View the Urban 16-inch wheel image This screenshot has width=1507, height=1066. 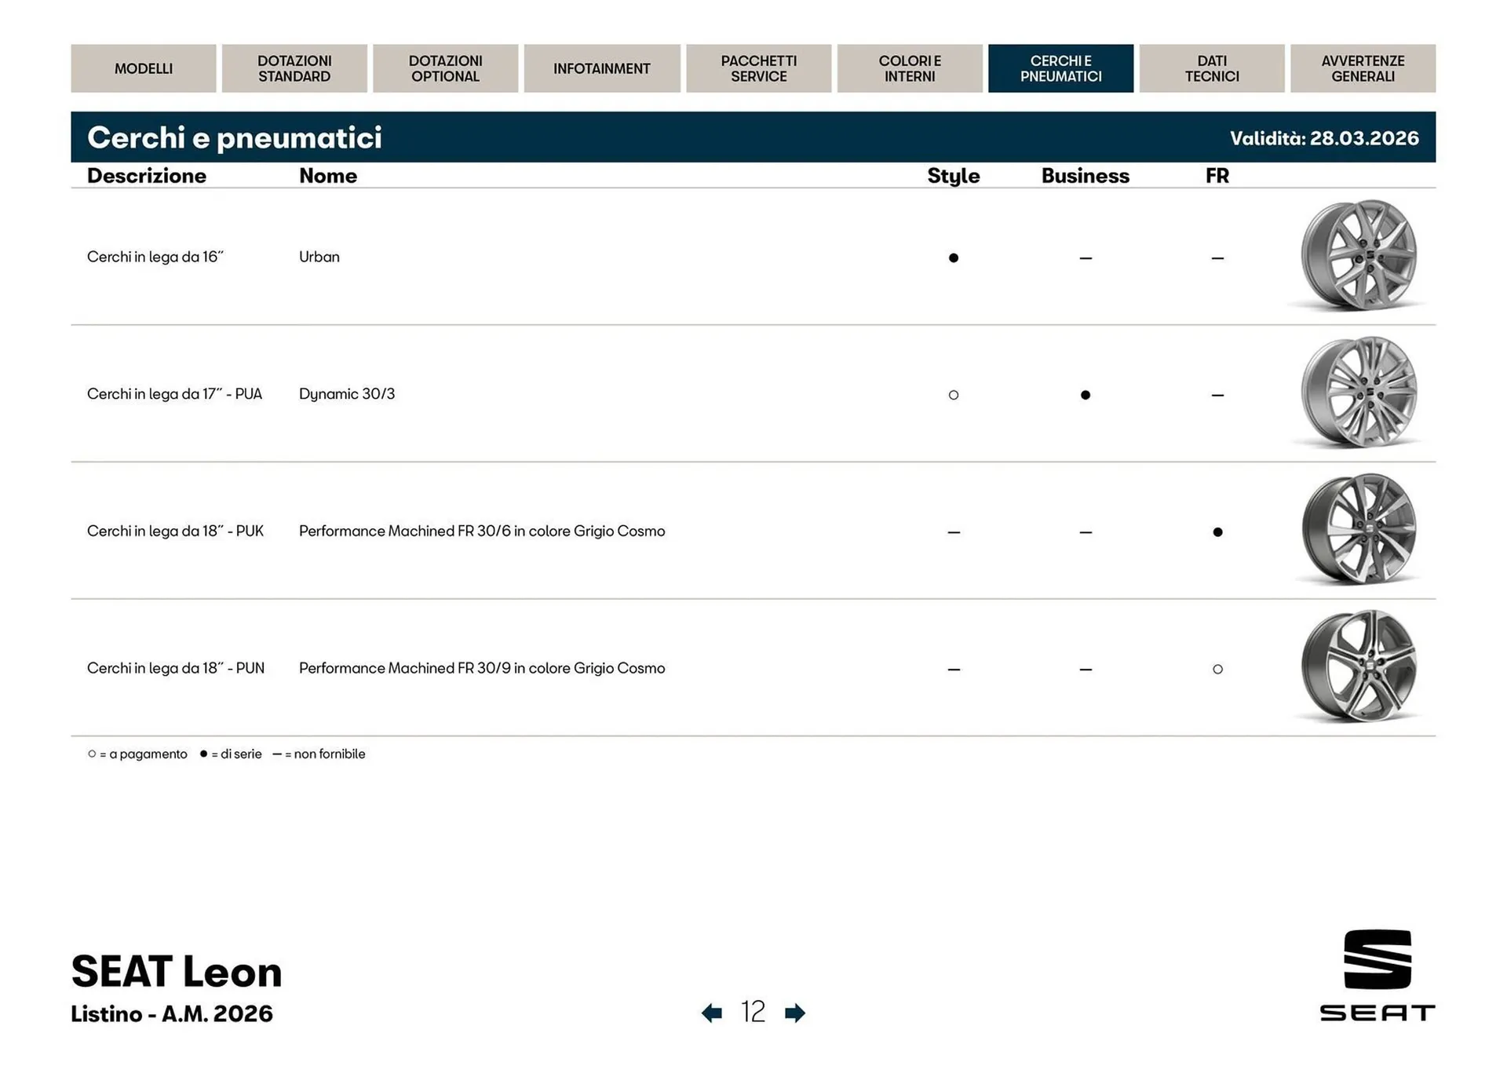pyautogui.click(x=1359, y=255)
